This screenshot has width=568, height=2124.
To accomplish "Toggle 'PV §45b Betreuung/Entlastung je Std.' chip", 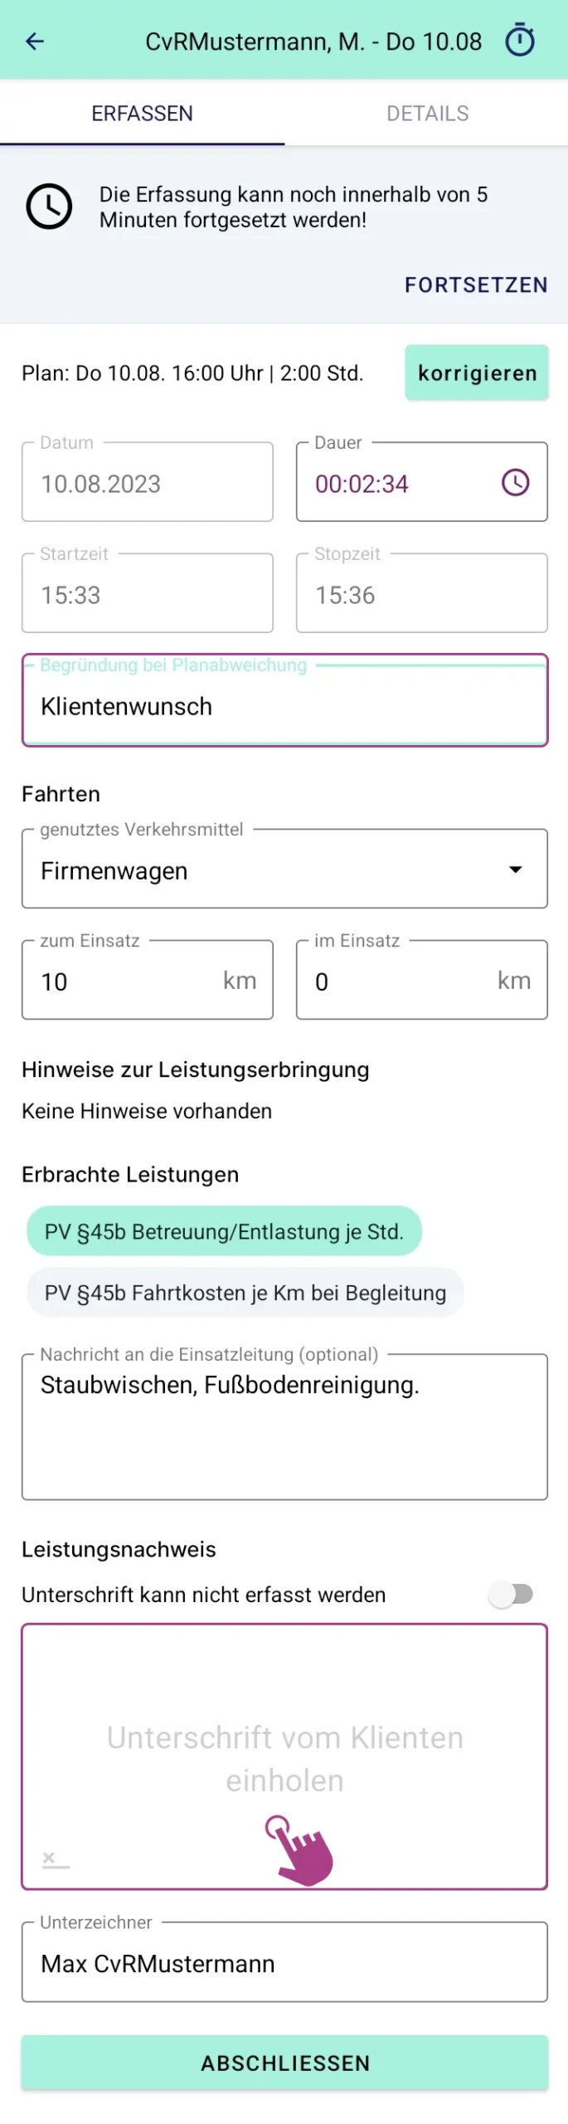I will click(224, 1230).
